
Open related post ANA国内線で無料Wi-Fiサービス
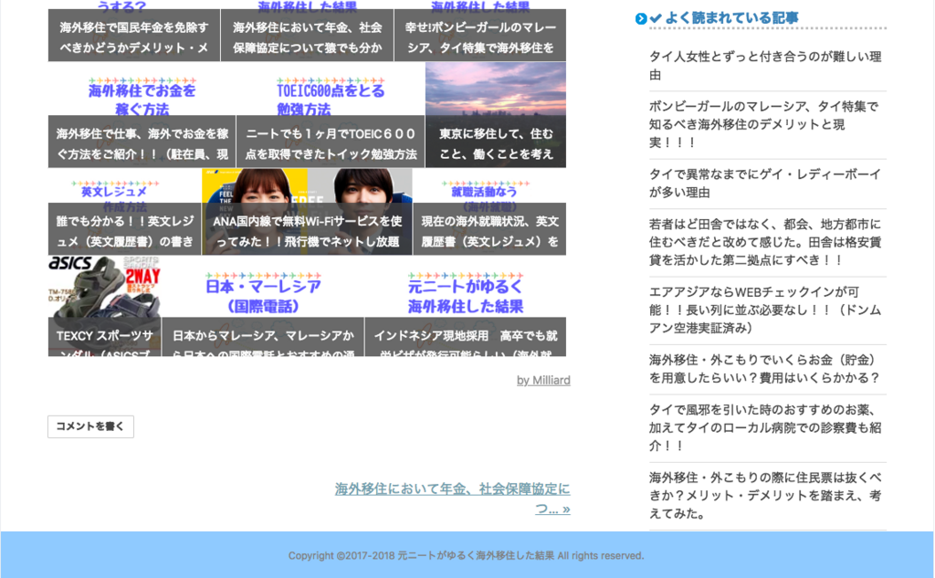[307, 212]
